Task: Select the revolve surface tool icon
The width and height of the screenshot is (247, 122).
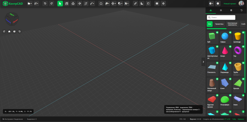Action: coord(73,3)
